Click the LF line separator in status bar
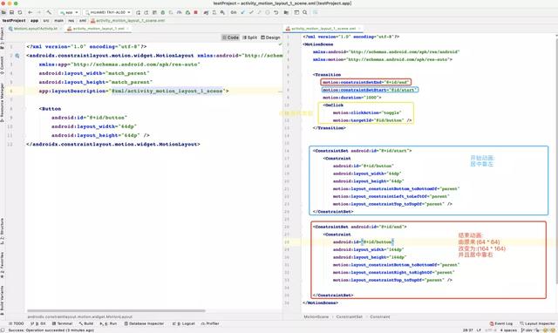 479,330
